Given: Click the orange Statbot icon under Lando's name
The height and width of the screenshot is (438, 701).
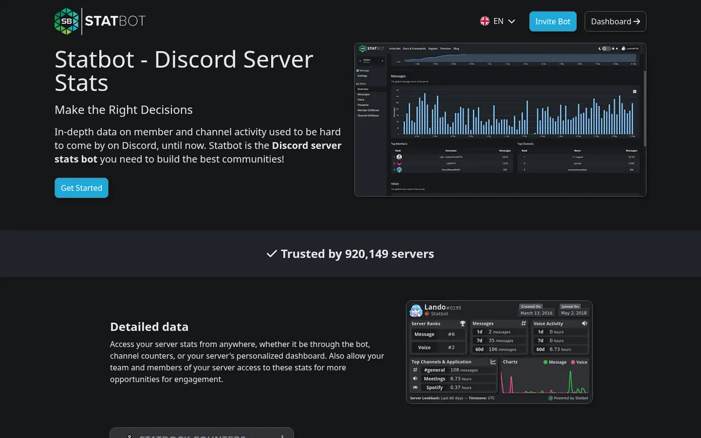Looking at the screenshot, I should click(x=427, y=314).
